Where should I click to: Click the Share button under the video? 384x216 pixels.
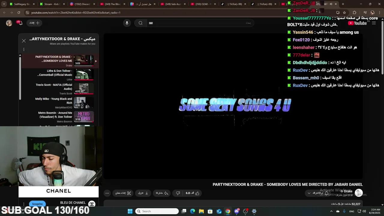click(162, 193)
